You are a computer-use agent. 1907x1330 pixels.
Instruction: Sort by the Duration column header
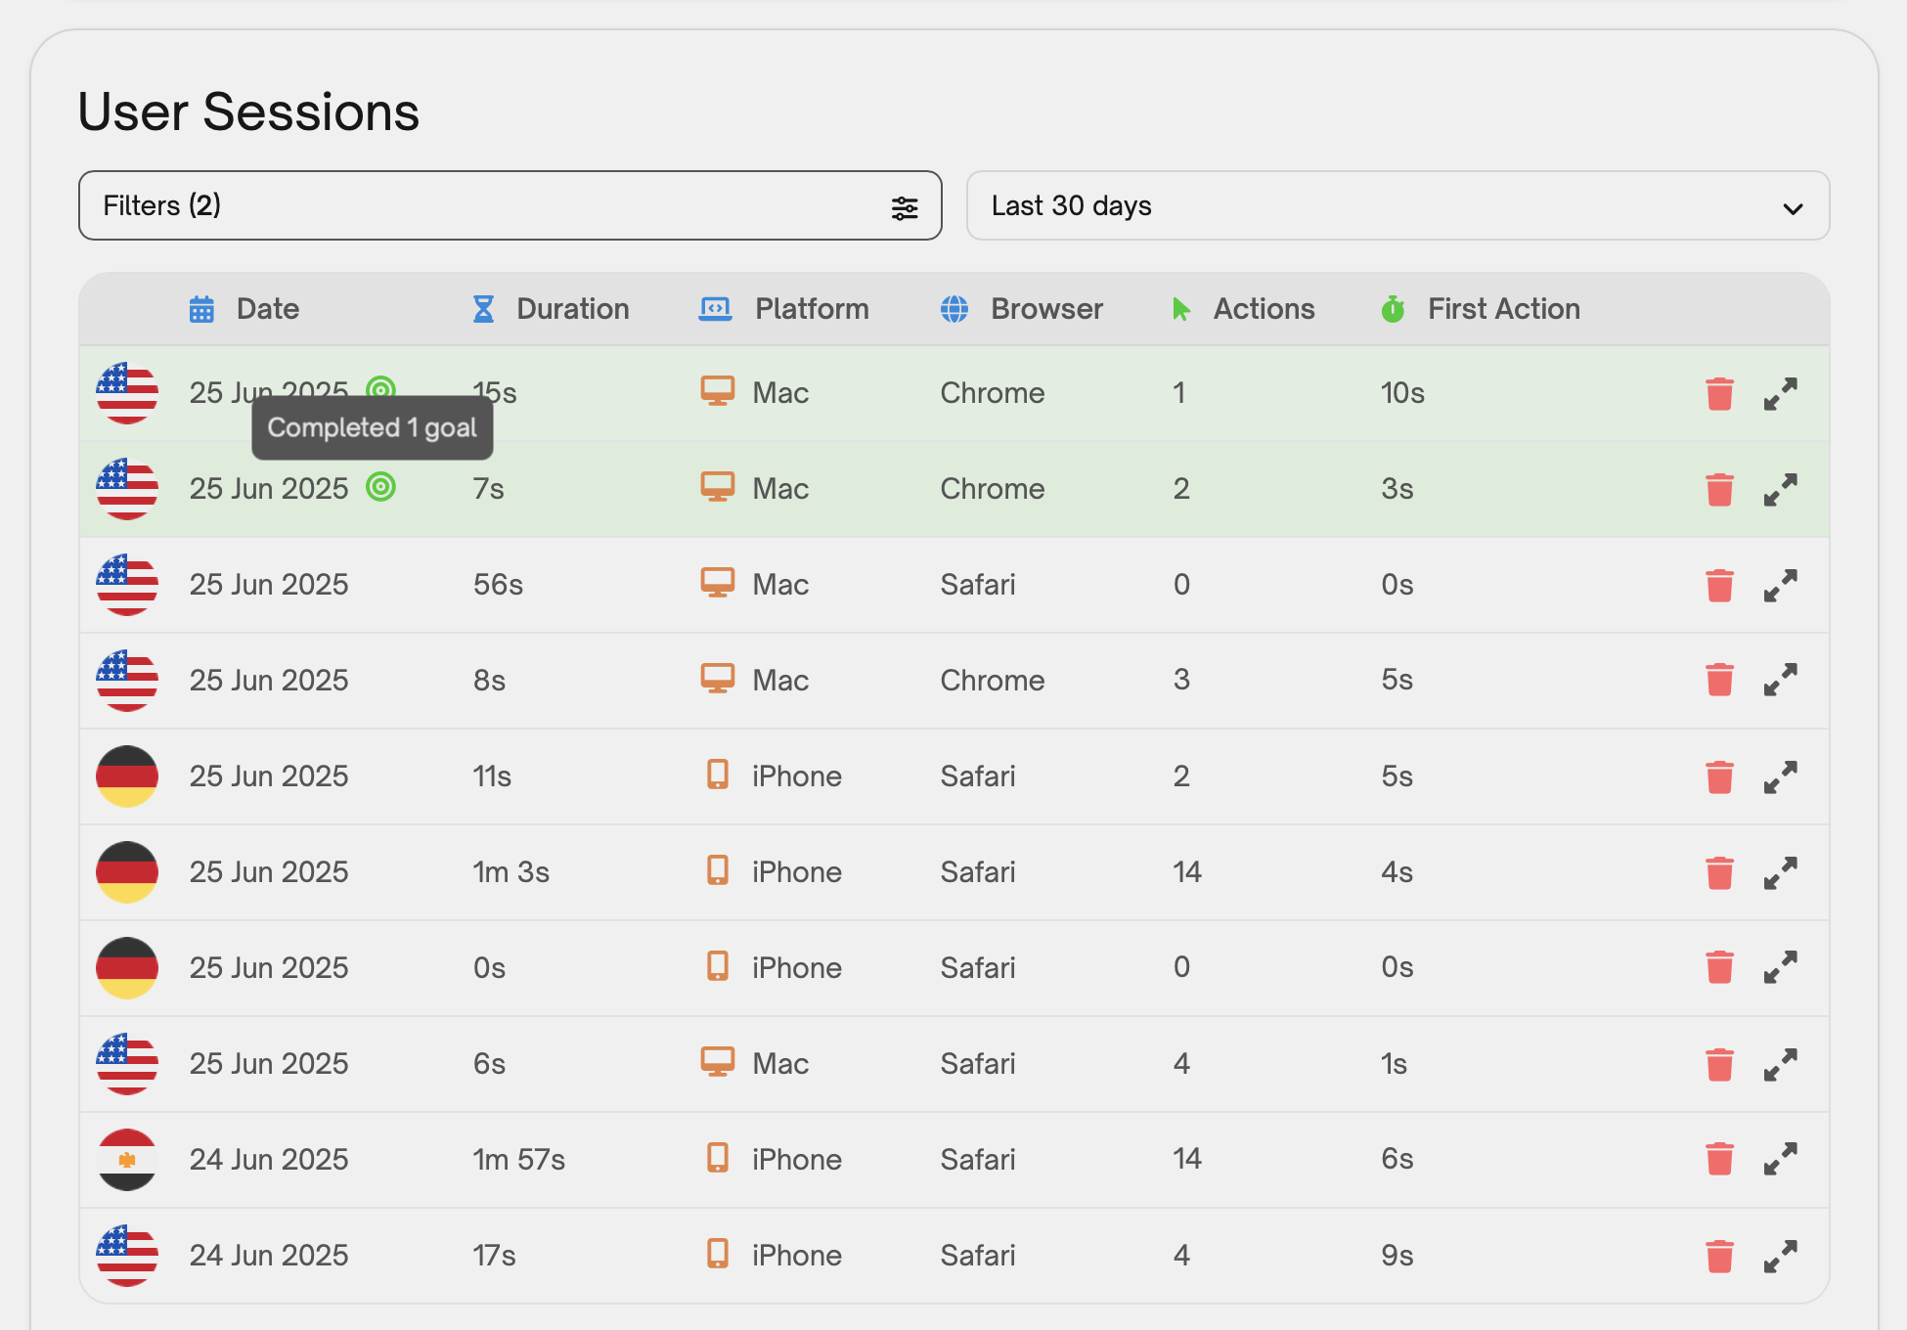coord(573,309)
